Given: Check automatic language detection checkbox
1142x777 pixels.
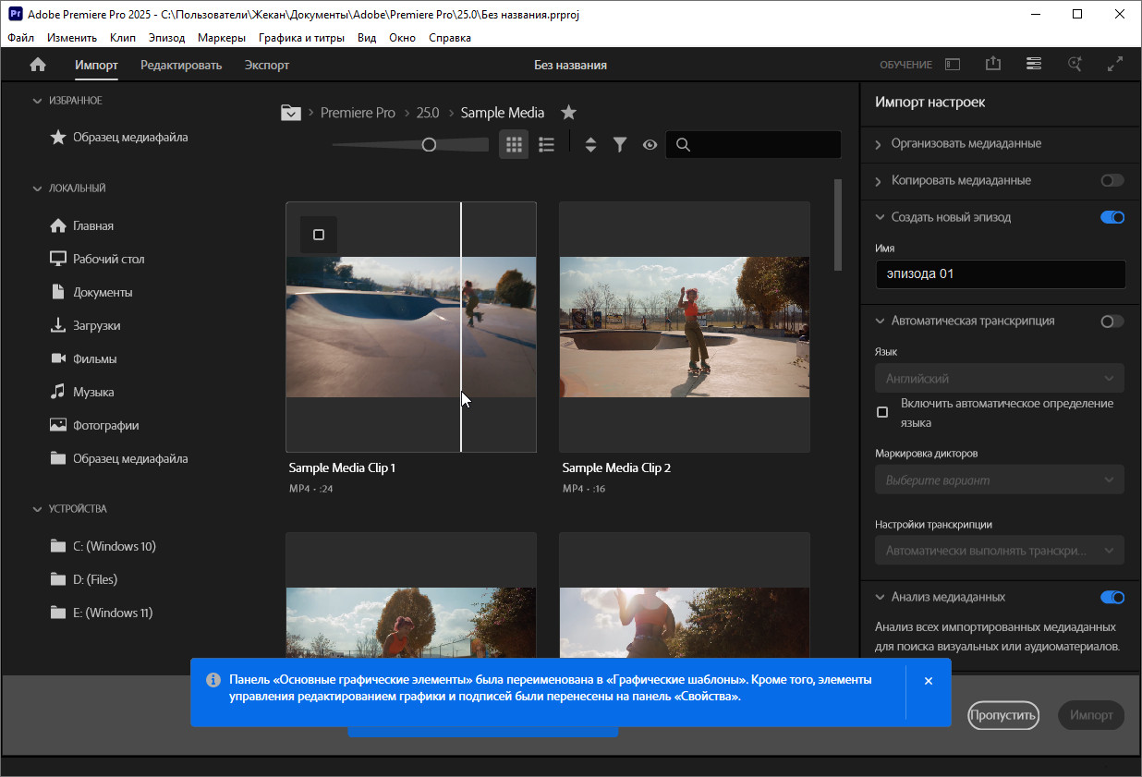Looking at the screenshot, I should [882, 412].
